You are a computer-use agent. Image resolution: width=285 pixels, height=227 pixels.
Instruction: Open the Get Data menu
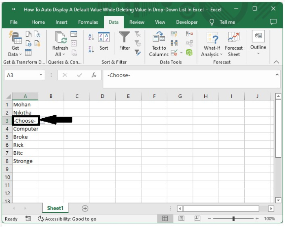pos(15,44)
